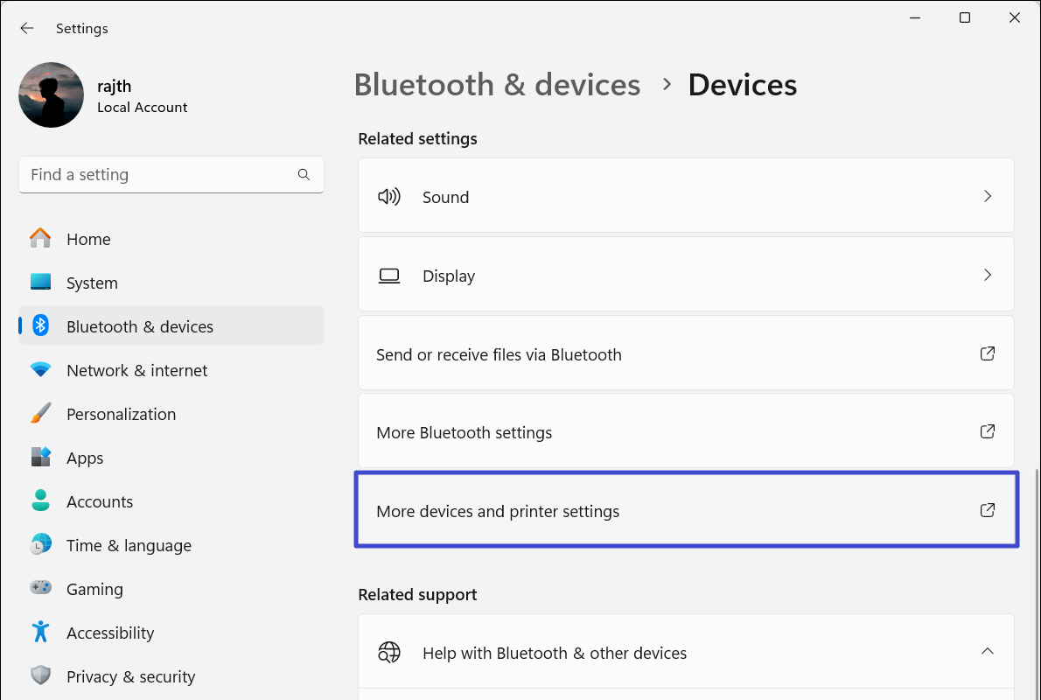Go to Accounts in sidebar
Image resolution: width=1041 pixels, height=700 pixels.
100,501
